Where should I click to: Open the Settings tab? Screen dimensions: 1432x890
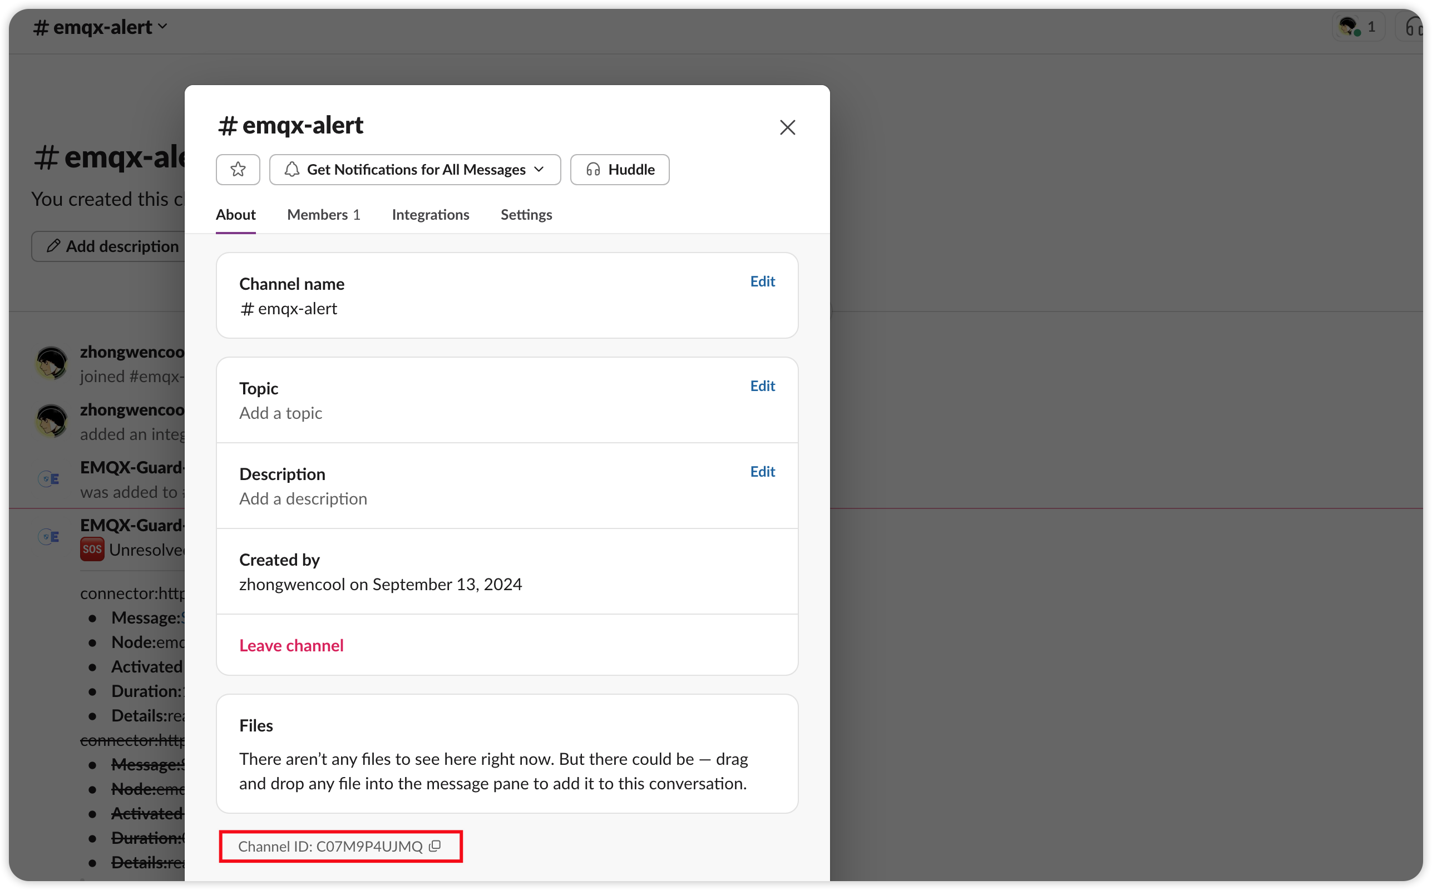click(x=526, y=215)
